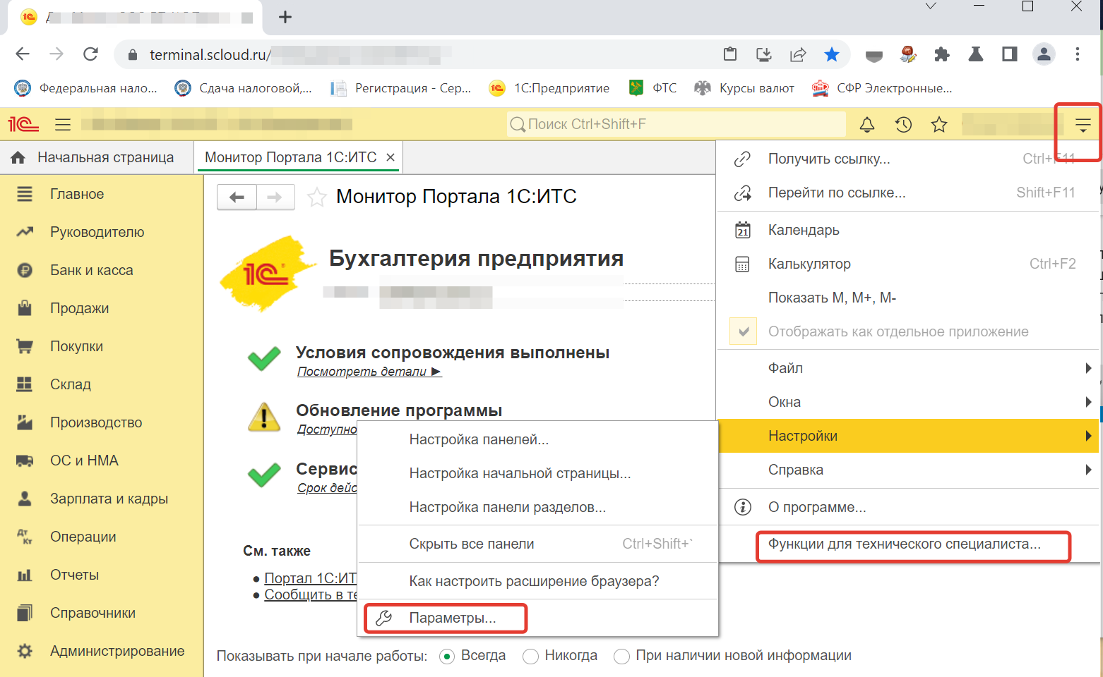This screenshot has height=677, width=1103.
Task: Switch to Начальная страница tab
Action: tap(97, 157)
